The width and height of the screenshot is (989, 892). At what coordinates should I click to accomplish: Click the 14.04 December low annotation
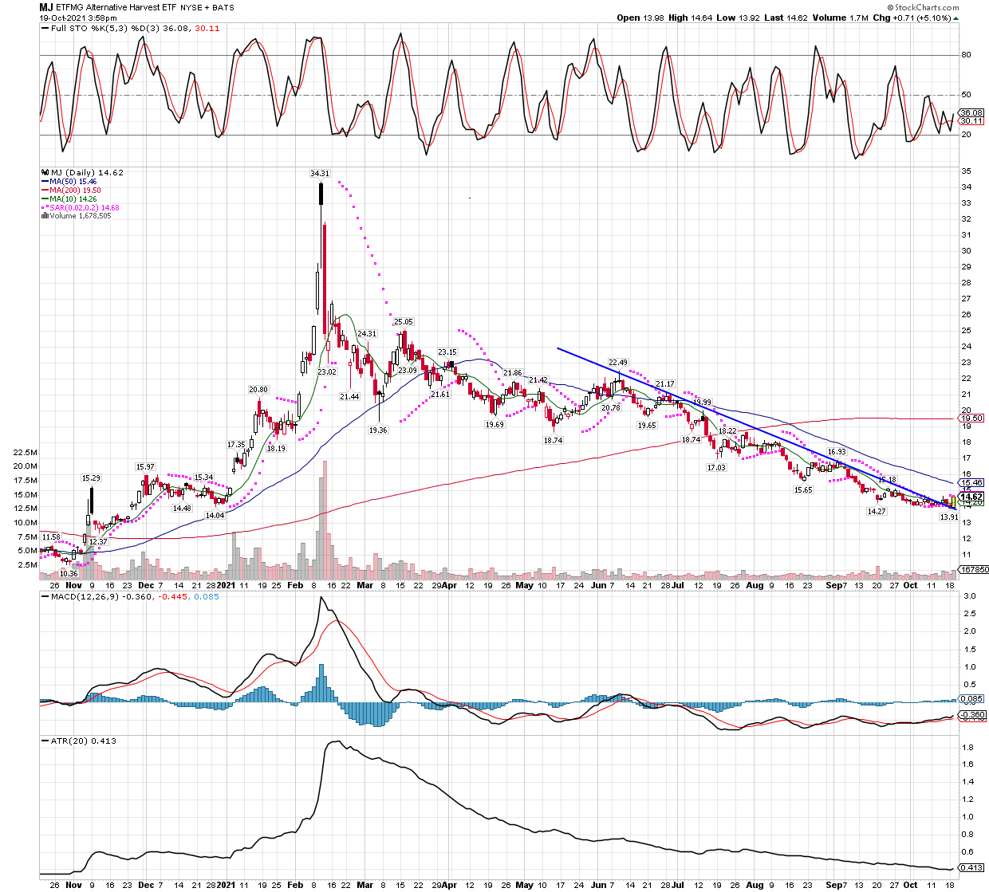coord(215,516)
